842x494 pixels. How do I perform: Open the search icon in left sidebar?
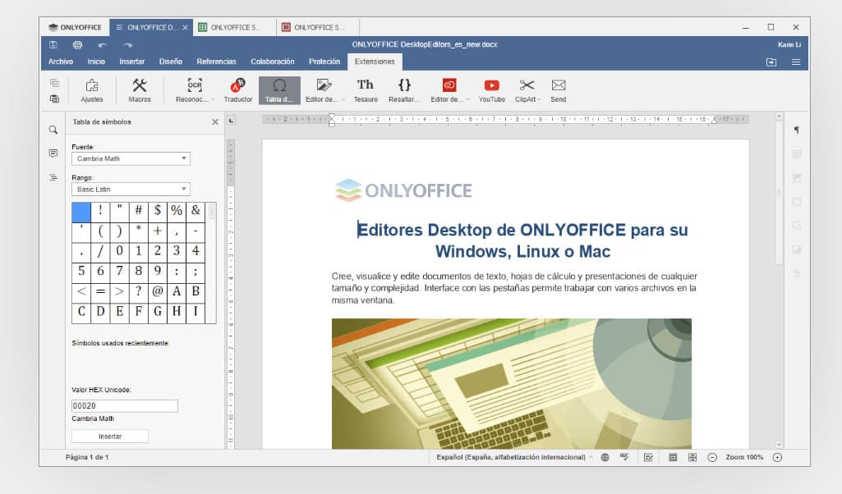pos(53,130)
